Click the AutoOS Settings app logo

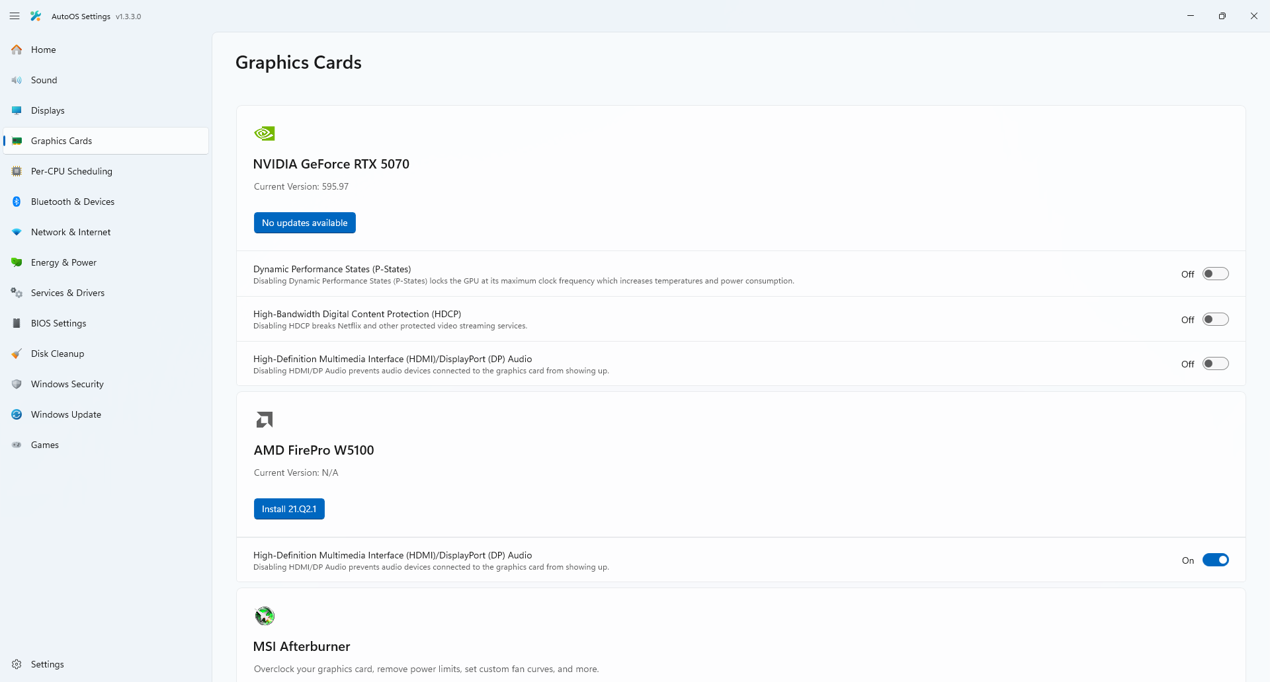point(36,16)
